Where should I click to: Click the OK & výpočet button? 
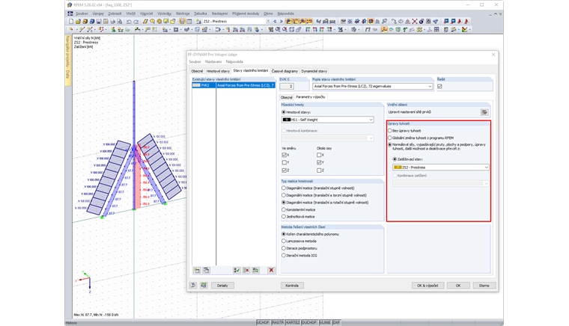point(427,286)
